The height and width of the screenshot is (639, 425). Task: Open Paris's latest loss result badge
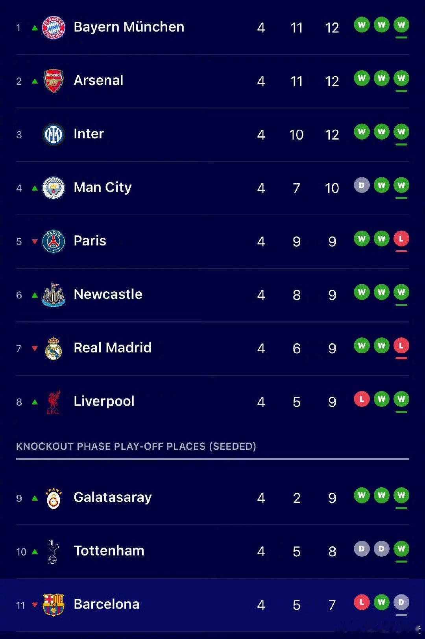tap(401, 239)
